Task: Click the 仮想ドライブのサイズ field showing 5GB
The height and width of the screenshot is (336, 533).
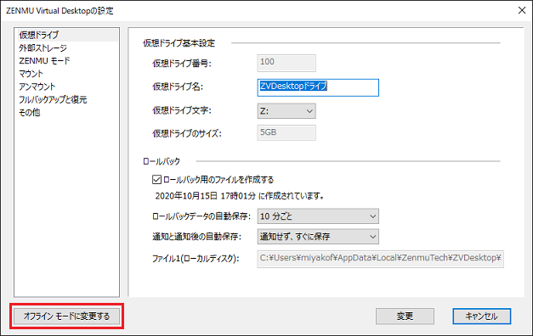Action: (x=286, y=132)
